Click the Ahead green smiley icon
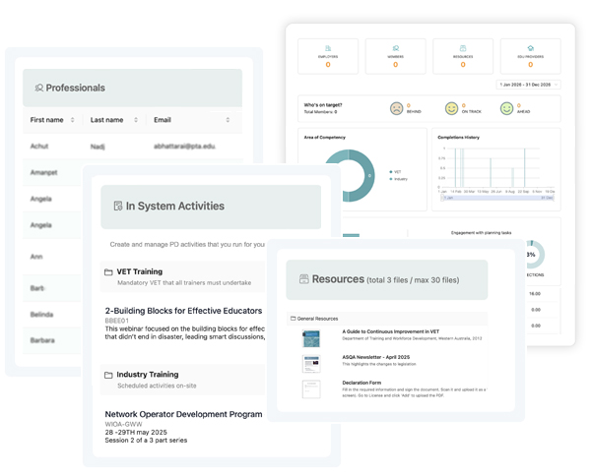 click(x=506, y=108)
